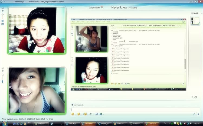Switch to the NIC(tu)L... taskbar button
This screenshot has height=126, width=203.
pyautogui.click(x=72, y=124)
